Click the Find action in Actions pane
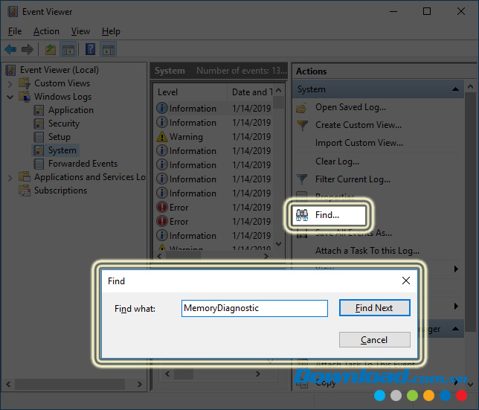 (329, 215)
